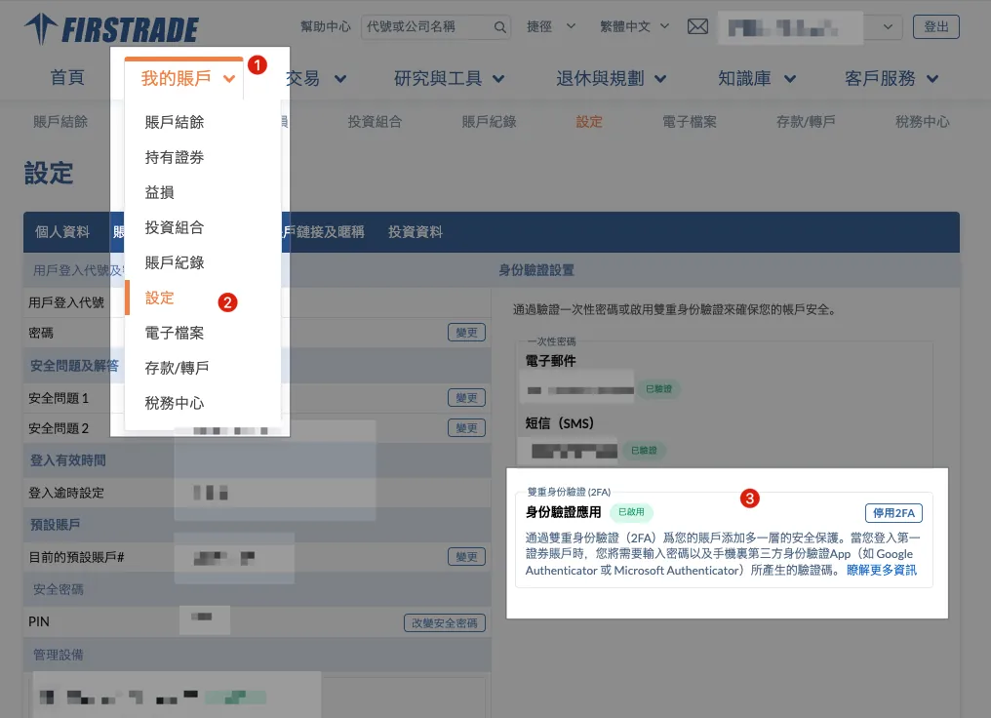Select 設定 in the account dropdown menu
The image size is (991, 718).
point(160,298)
